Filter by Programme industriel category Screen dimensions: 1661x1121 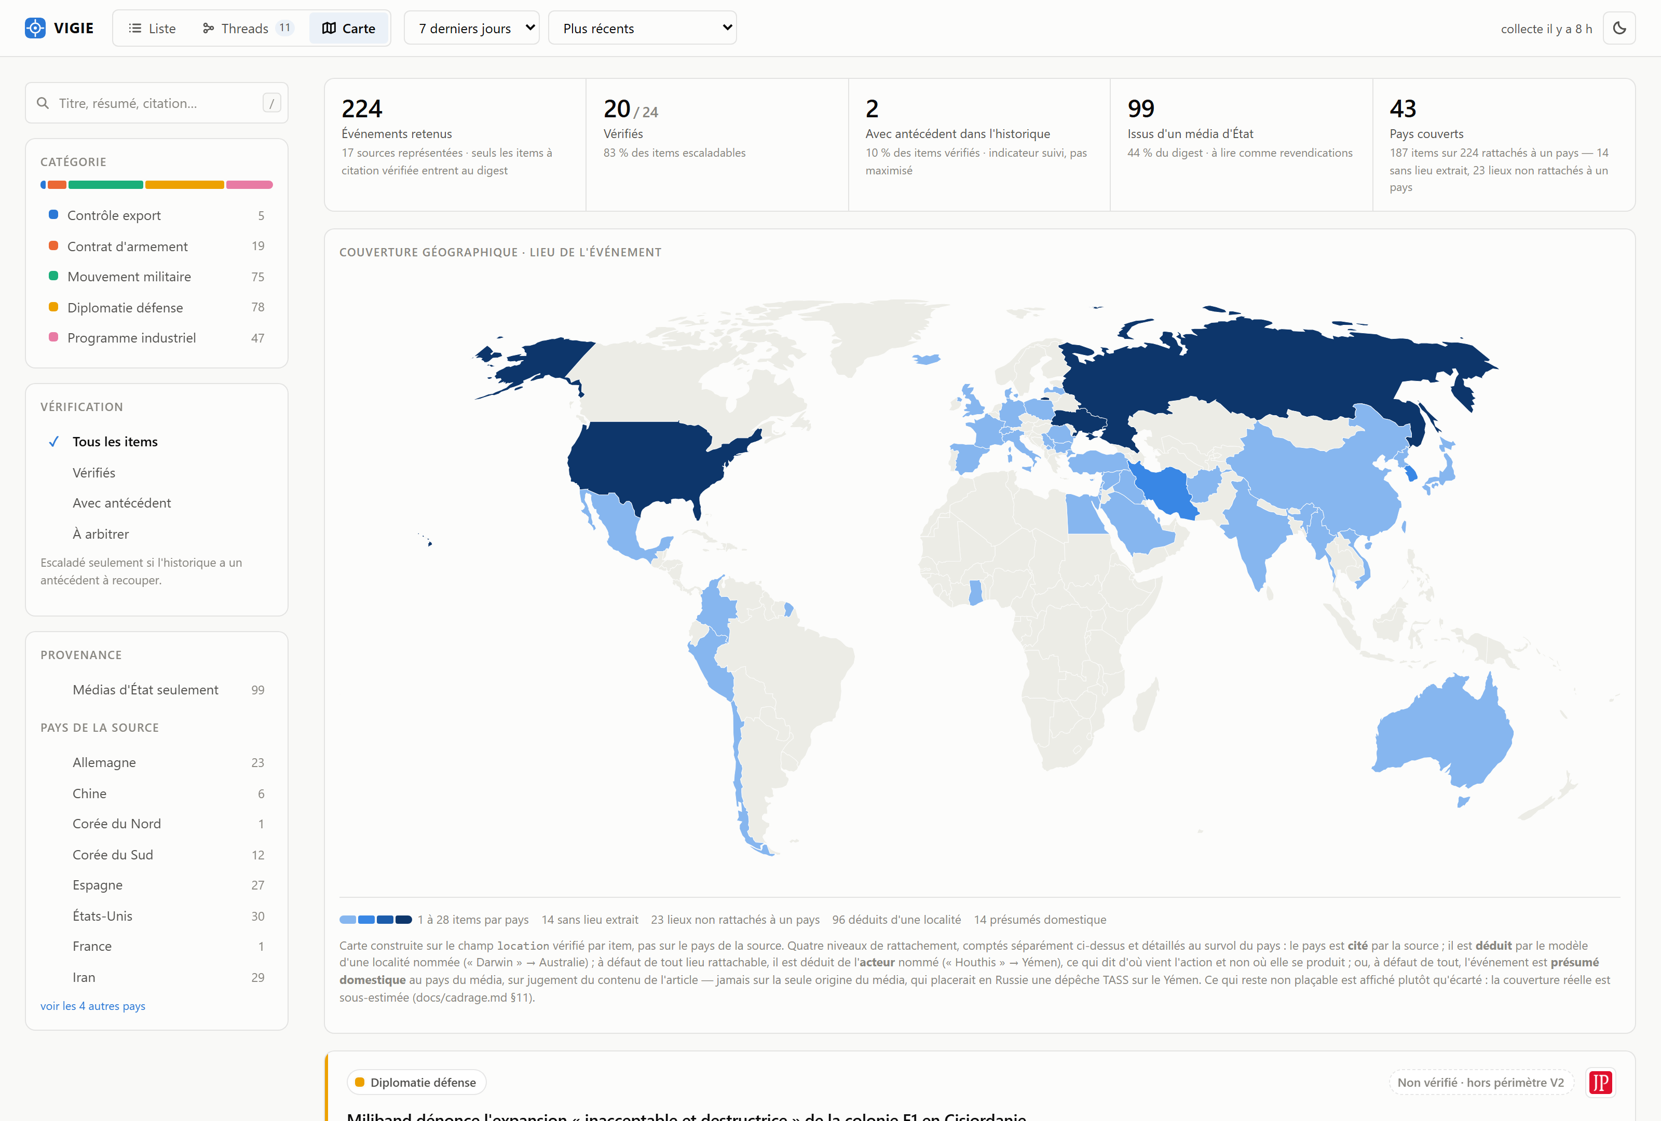click(157, 338)
